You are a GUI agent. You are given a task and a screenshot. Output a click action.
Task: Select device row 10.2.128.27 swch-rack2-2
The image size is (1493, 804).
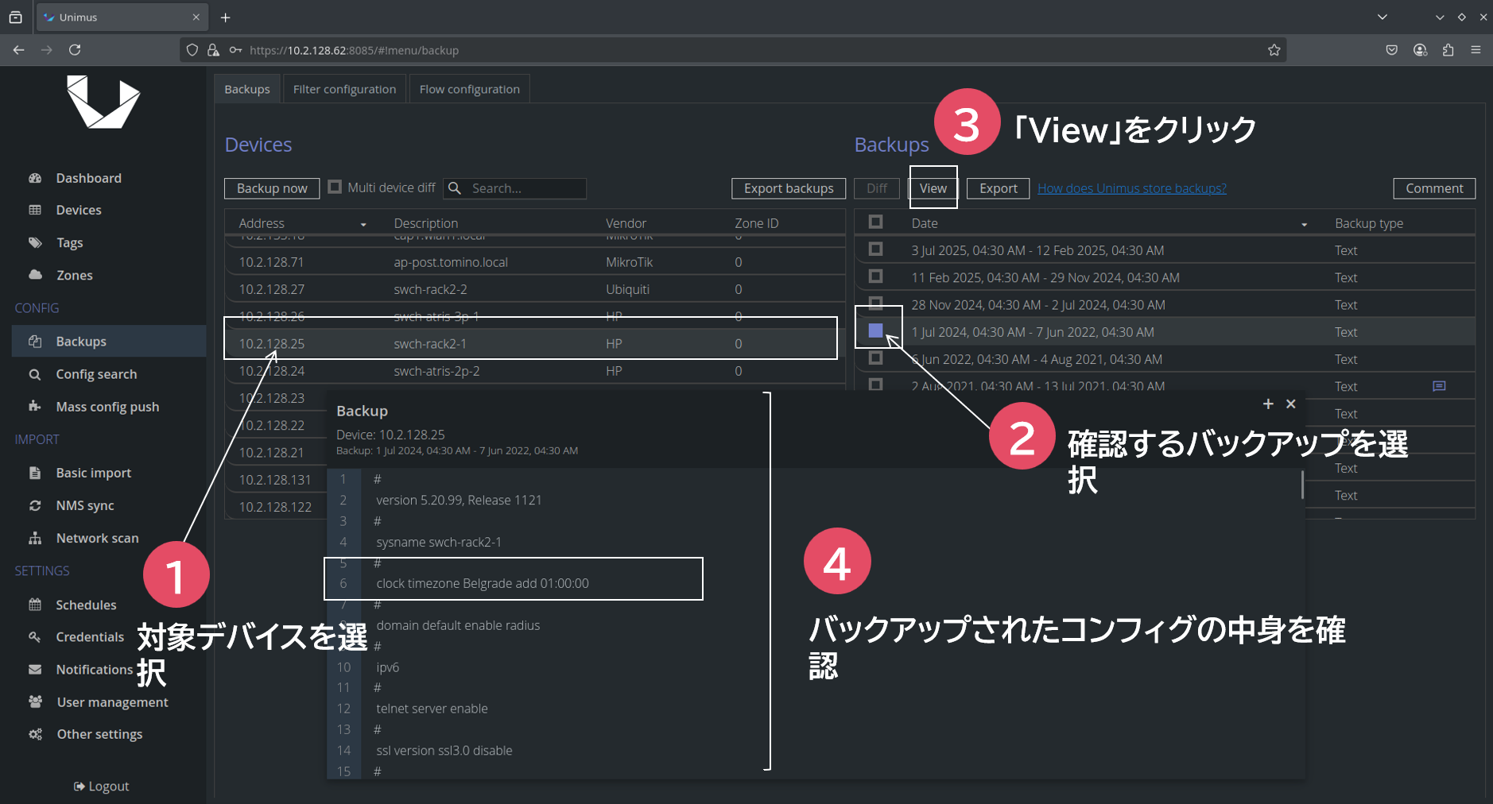[534, 289]
